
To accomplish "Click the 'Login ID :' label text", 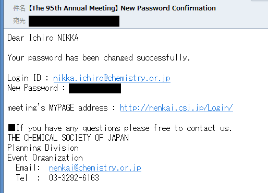I will [x=28, y=78].
